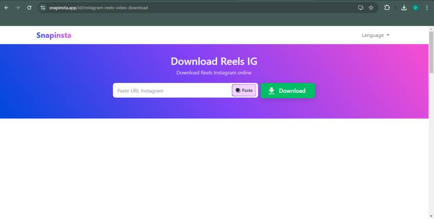Bookmark this page with the star
This screenshot has height=219, width=434.
click(x=371, y=8)
